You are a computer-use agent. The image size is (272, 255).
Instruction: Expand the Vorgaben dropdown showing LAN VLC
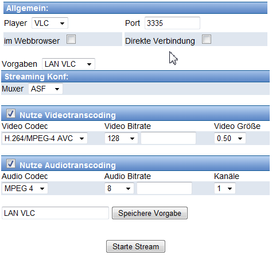coord(68,64)
